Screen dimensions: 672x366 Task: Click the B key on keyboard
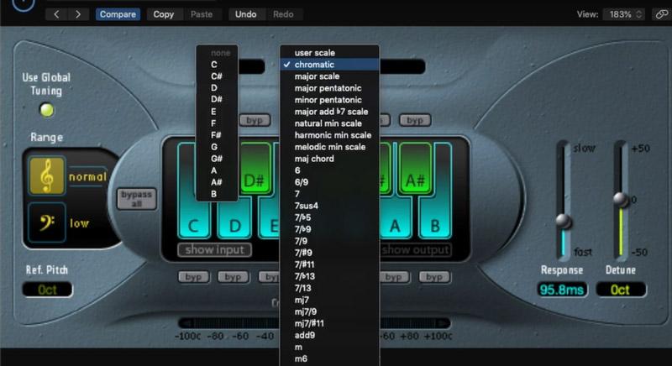tap(435, 218)
